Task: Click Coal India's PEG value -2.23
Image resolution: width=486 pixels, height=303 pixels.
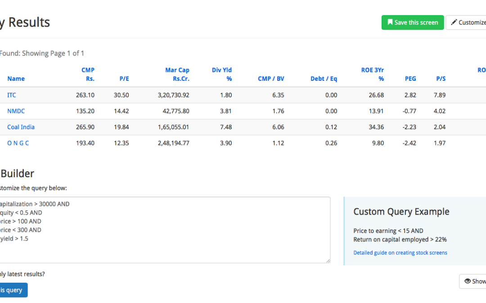Action: [x=409, y=127]
